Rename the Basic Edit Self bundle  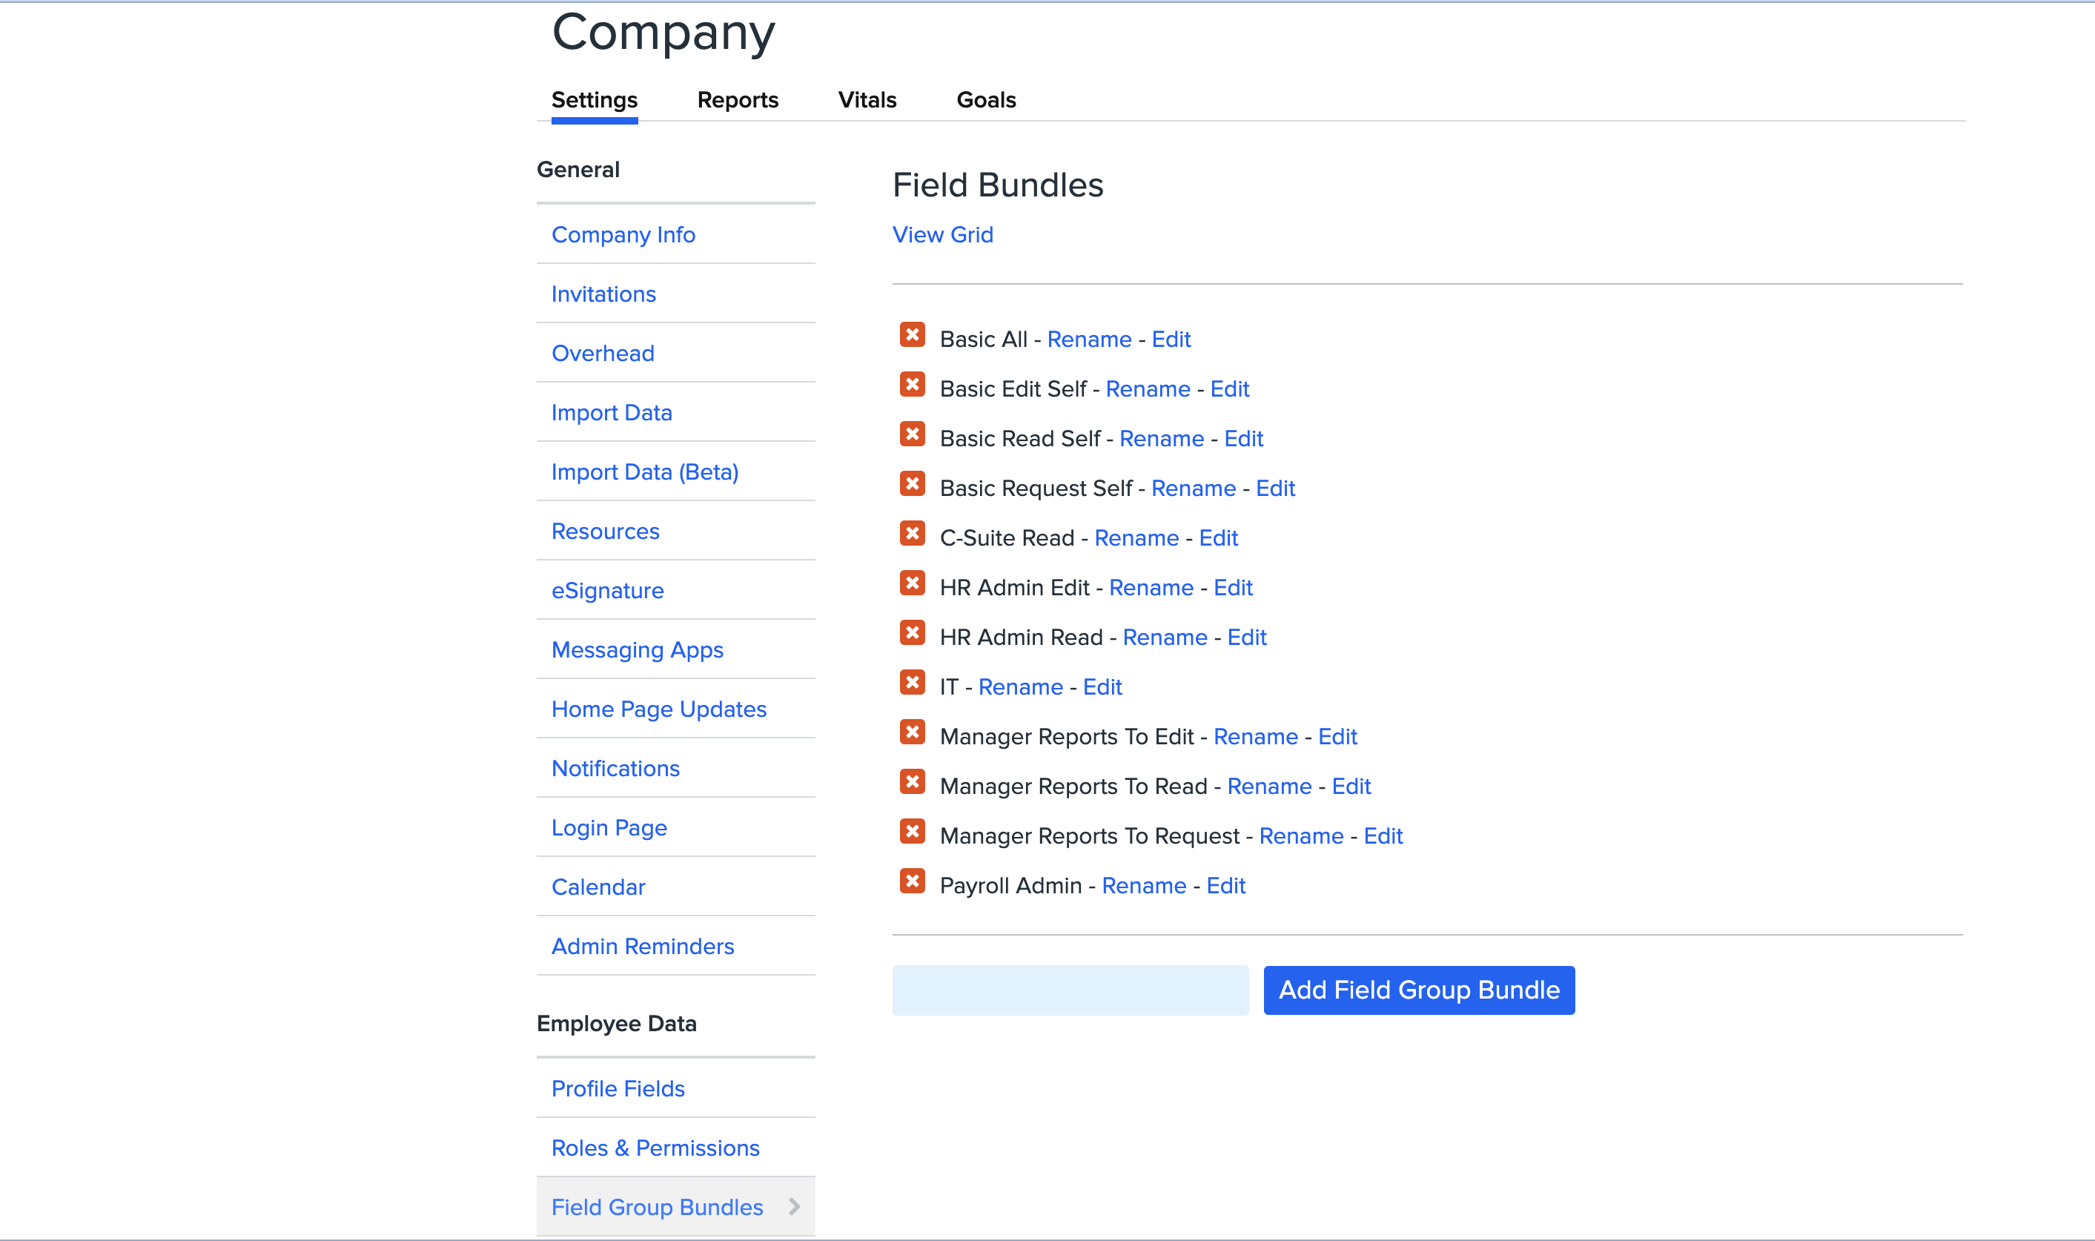1147,389
